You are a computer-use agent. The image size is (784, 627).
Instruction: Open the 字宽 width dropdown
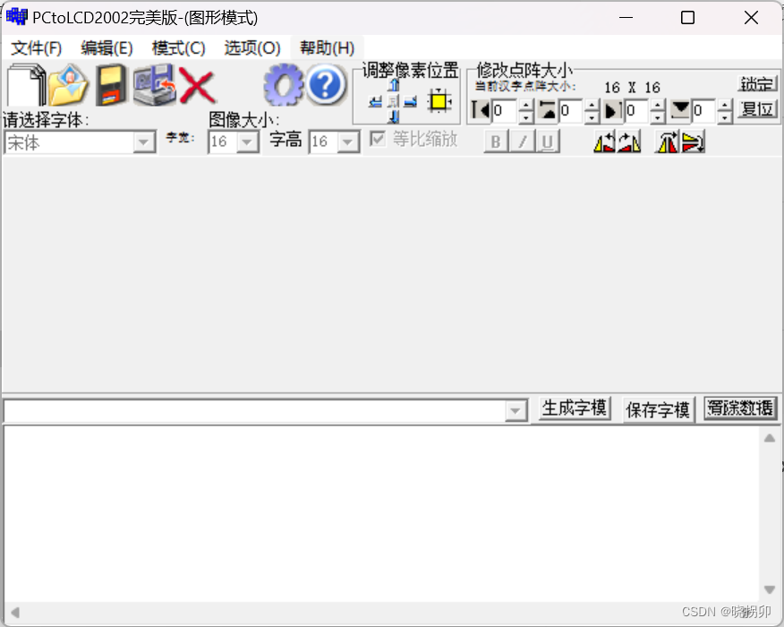(x=246, y=142)
